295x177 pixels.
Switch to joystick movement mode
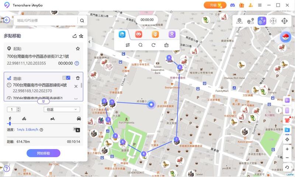(273, 21)
